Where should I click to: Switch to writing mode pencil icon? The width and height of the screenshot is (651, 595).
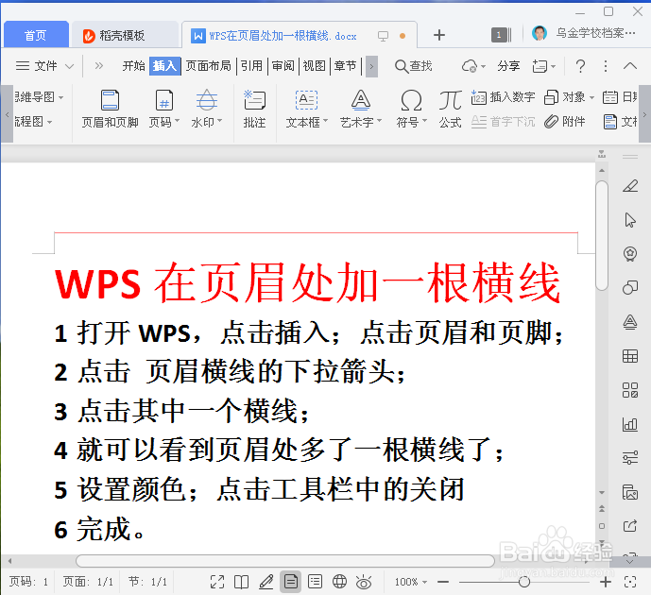pyautogui.click(x=266, y=582)
